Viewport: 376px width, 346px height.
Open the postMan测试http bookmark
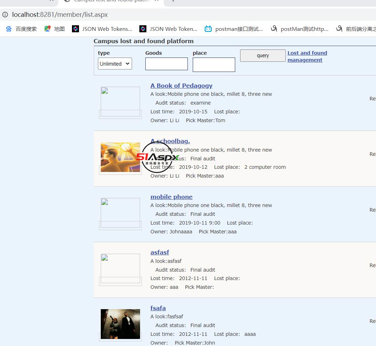pos(299,29)
